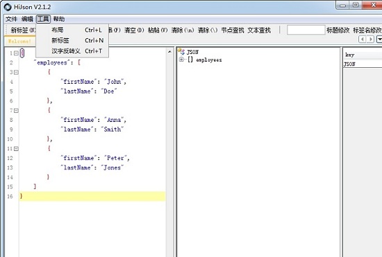This screenshot has width=382, height=257.
Task: Choose 新标签 (Ctrl+N) in the dropdown menu
Action: (72, 40)
